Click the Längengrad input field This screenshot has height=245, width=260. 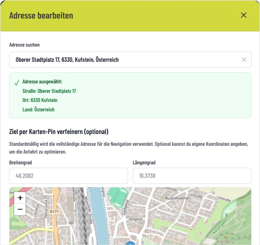coord(192,176)
